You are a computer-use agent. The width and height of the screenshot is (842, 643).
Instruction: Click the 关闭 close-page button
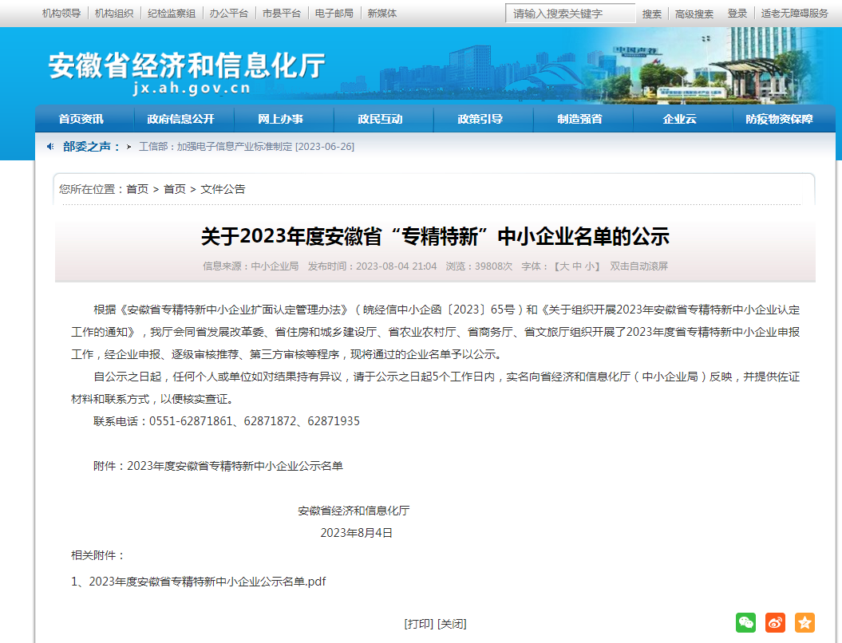452,624
